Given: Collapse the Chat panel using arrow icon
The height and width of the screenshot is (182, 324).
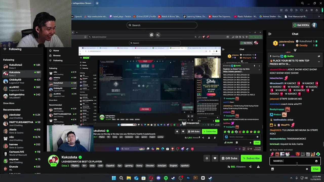Looking at the screenshot, I should click(x=270, y=34).
